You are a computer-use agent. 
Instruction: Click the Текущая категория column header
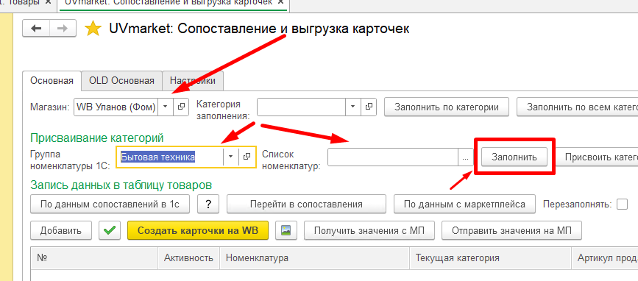pos(490,257)
